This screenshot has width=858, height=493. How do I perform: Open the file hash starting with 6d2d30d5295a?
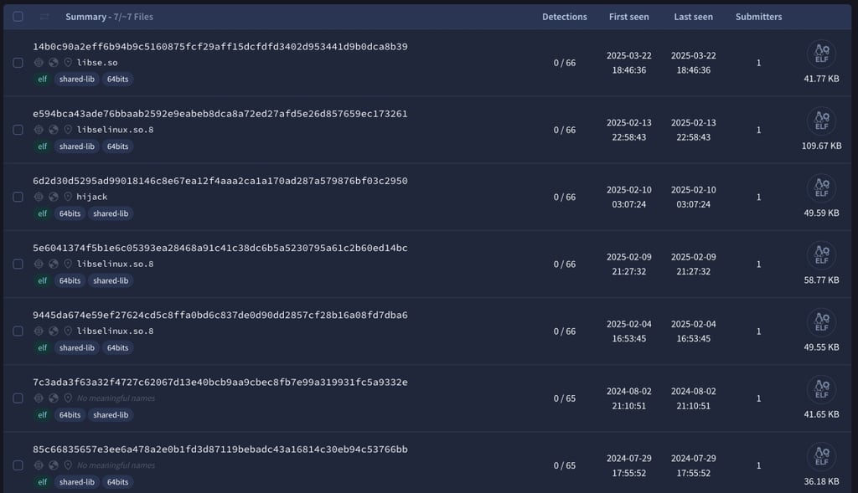[x=220, y=182]
